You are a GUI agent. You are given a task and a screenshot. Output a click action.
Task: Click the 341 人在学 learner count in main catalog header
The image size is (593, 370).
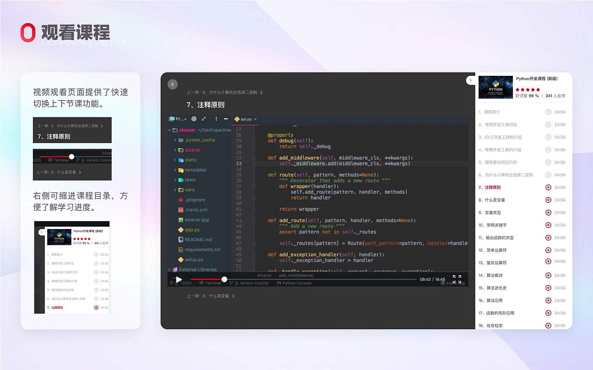[555, 96]
